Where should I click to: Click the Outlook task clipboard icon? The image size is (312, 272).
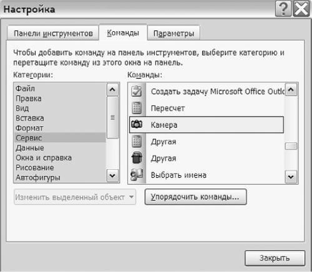137,91
